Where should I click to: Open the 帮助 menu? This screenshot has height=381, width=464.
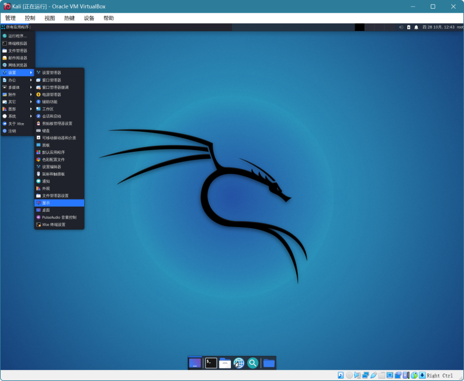(x=109, y=18)
